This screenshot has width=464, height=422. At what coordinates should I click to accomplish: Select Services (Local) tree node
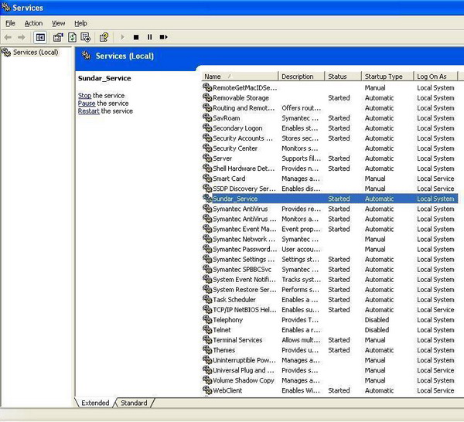[x=36, y=53]
